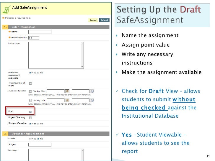Click the Display Until date field
The width and height of the screenshot is (215, 161).
click(x=56, y=100)
